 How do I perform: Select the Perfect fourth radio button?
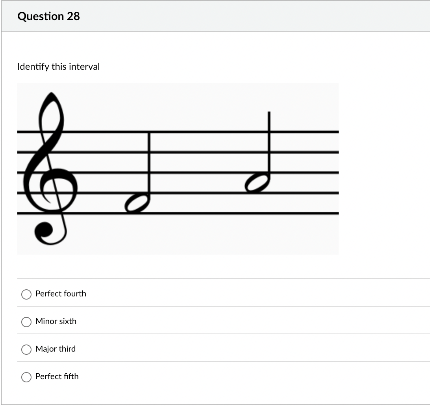[26, 294]
